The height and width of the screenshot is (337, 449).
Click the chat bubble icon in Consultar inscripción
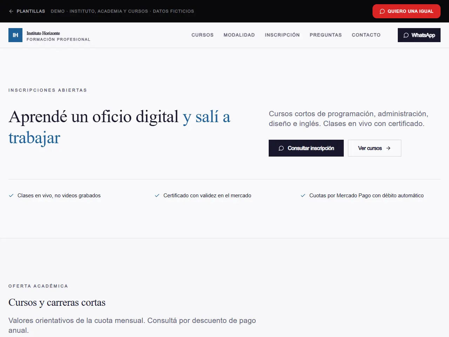tap(281, 148)
